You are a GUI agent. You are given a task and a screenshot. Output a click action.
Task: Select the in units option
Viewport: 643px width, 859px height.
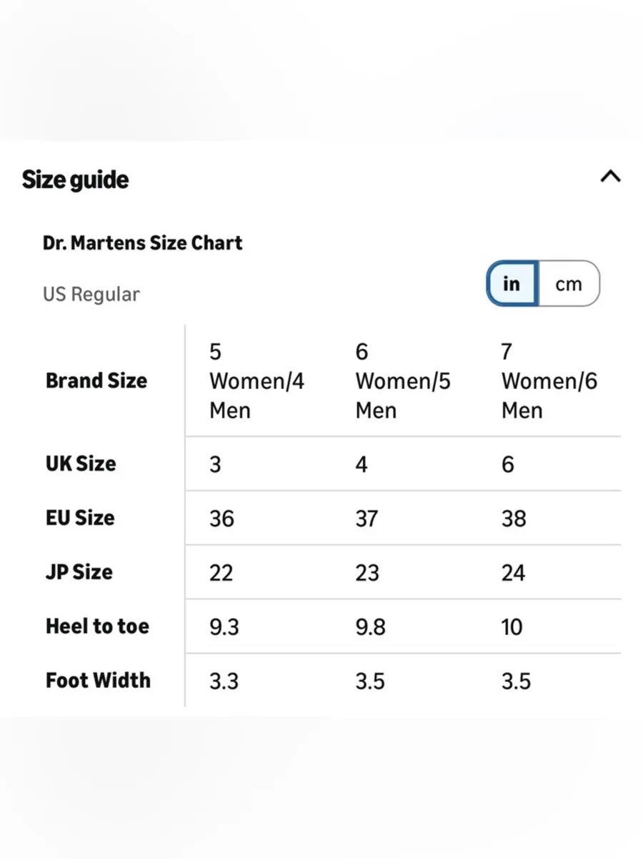[512, 284]
